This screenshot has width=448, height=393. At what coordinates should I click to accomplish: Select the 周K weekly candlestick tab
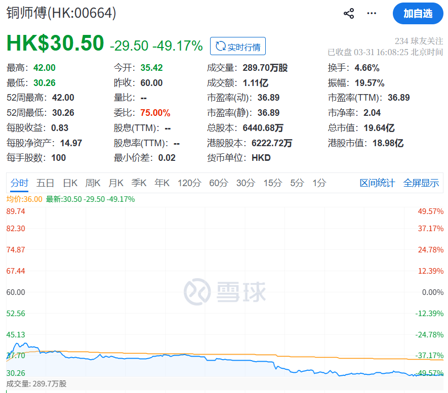pyautogui.click(x=93, y=183)
